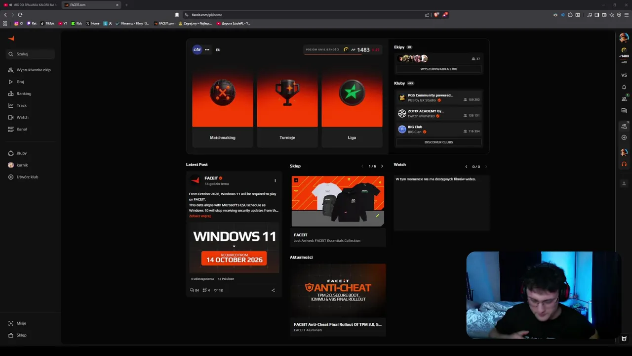Open the FACEIT Essentials Collection image
632x356 pixels.
click(x=338, y=201)
